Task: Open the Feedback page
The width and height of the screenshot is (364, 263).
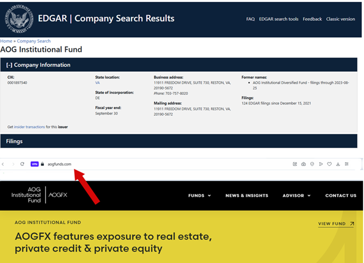Action: (x=312, y=19)
